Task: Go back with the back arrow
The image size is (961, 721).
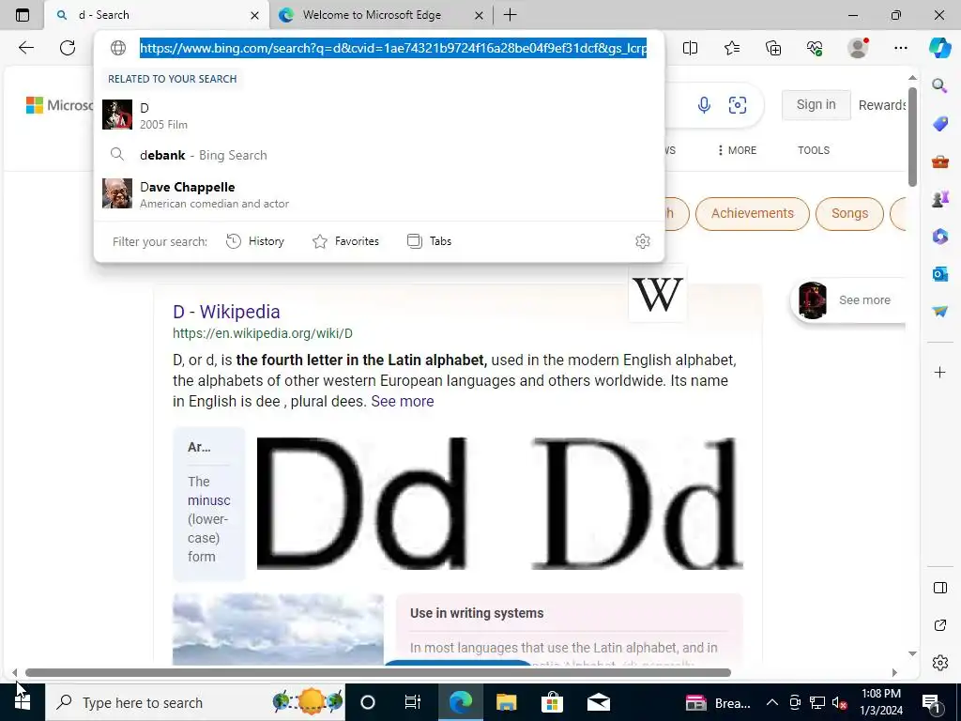Action: pyautogui.click(x=25, y=48)
